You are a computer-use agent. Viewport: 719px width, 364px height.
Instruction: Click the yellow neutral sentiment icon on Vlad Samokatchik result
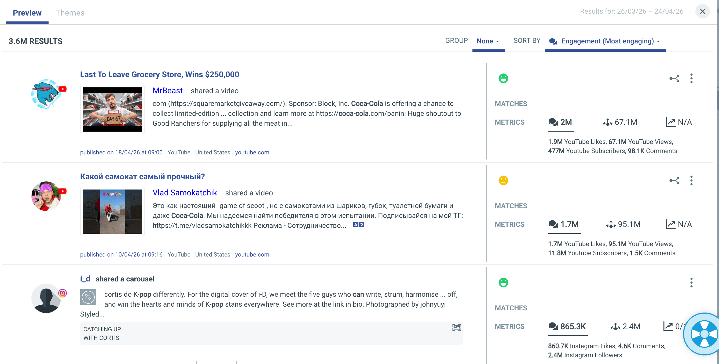coord(503,180)
